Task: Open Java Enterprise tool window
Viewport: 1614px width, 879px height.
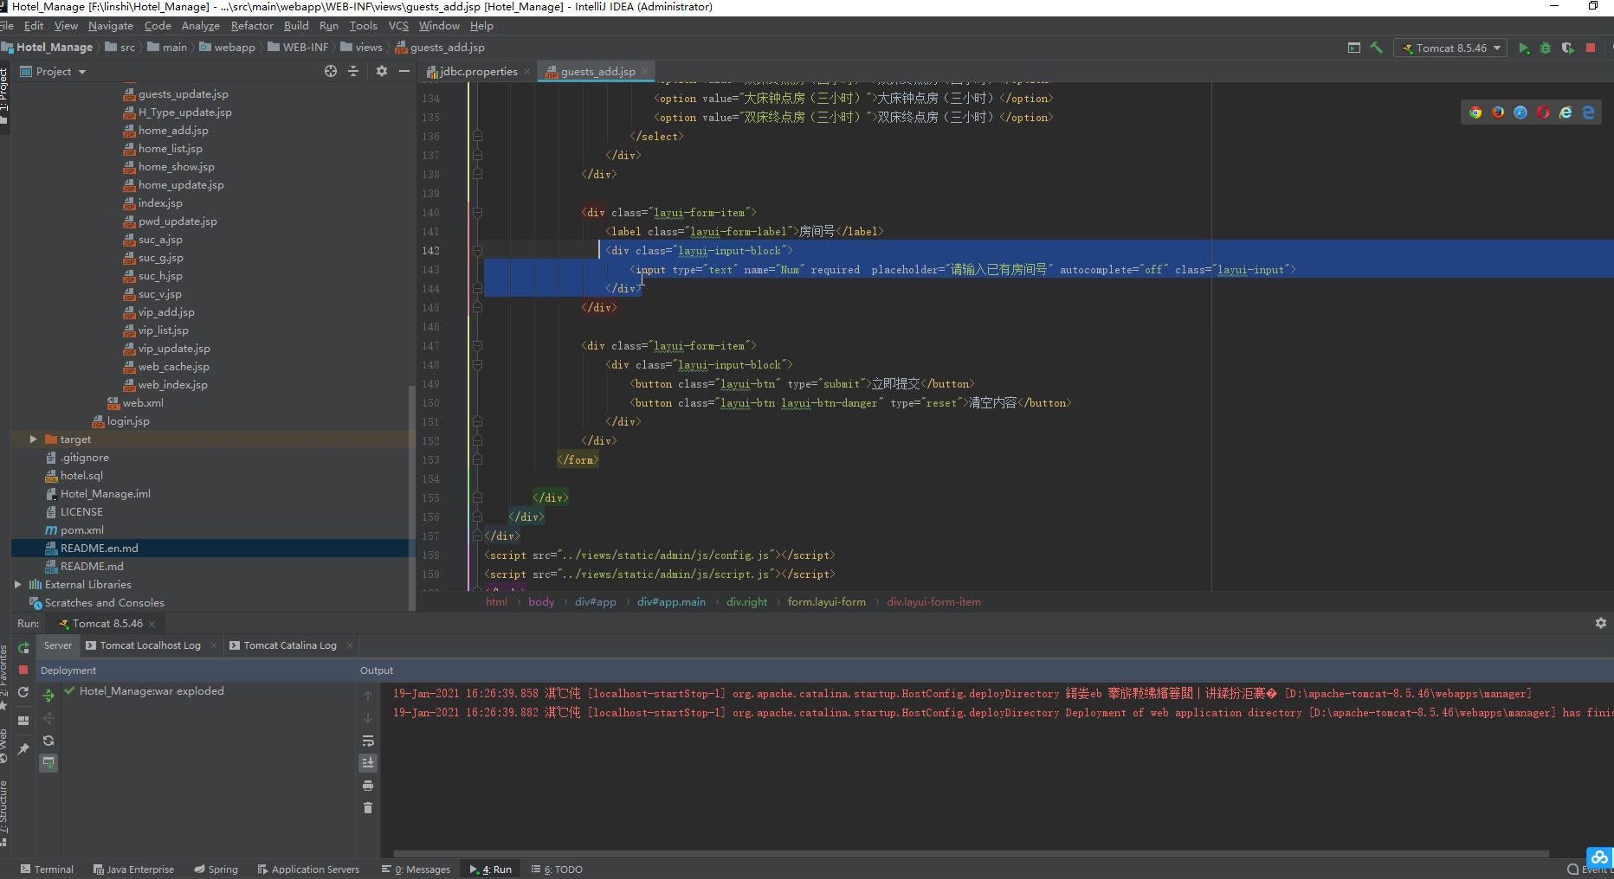Action: 133,869
